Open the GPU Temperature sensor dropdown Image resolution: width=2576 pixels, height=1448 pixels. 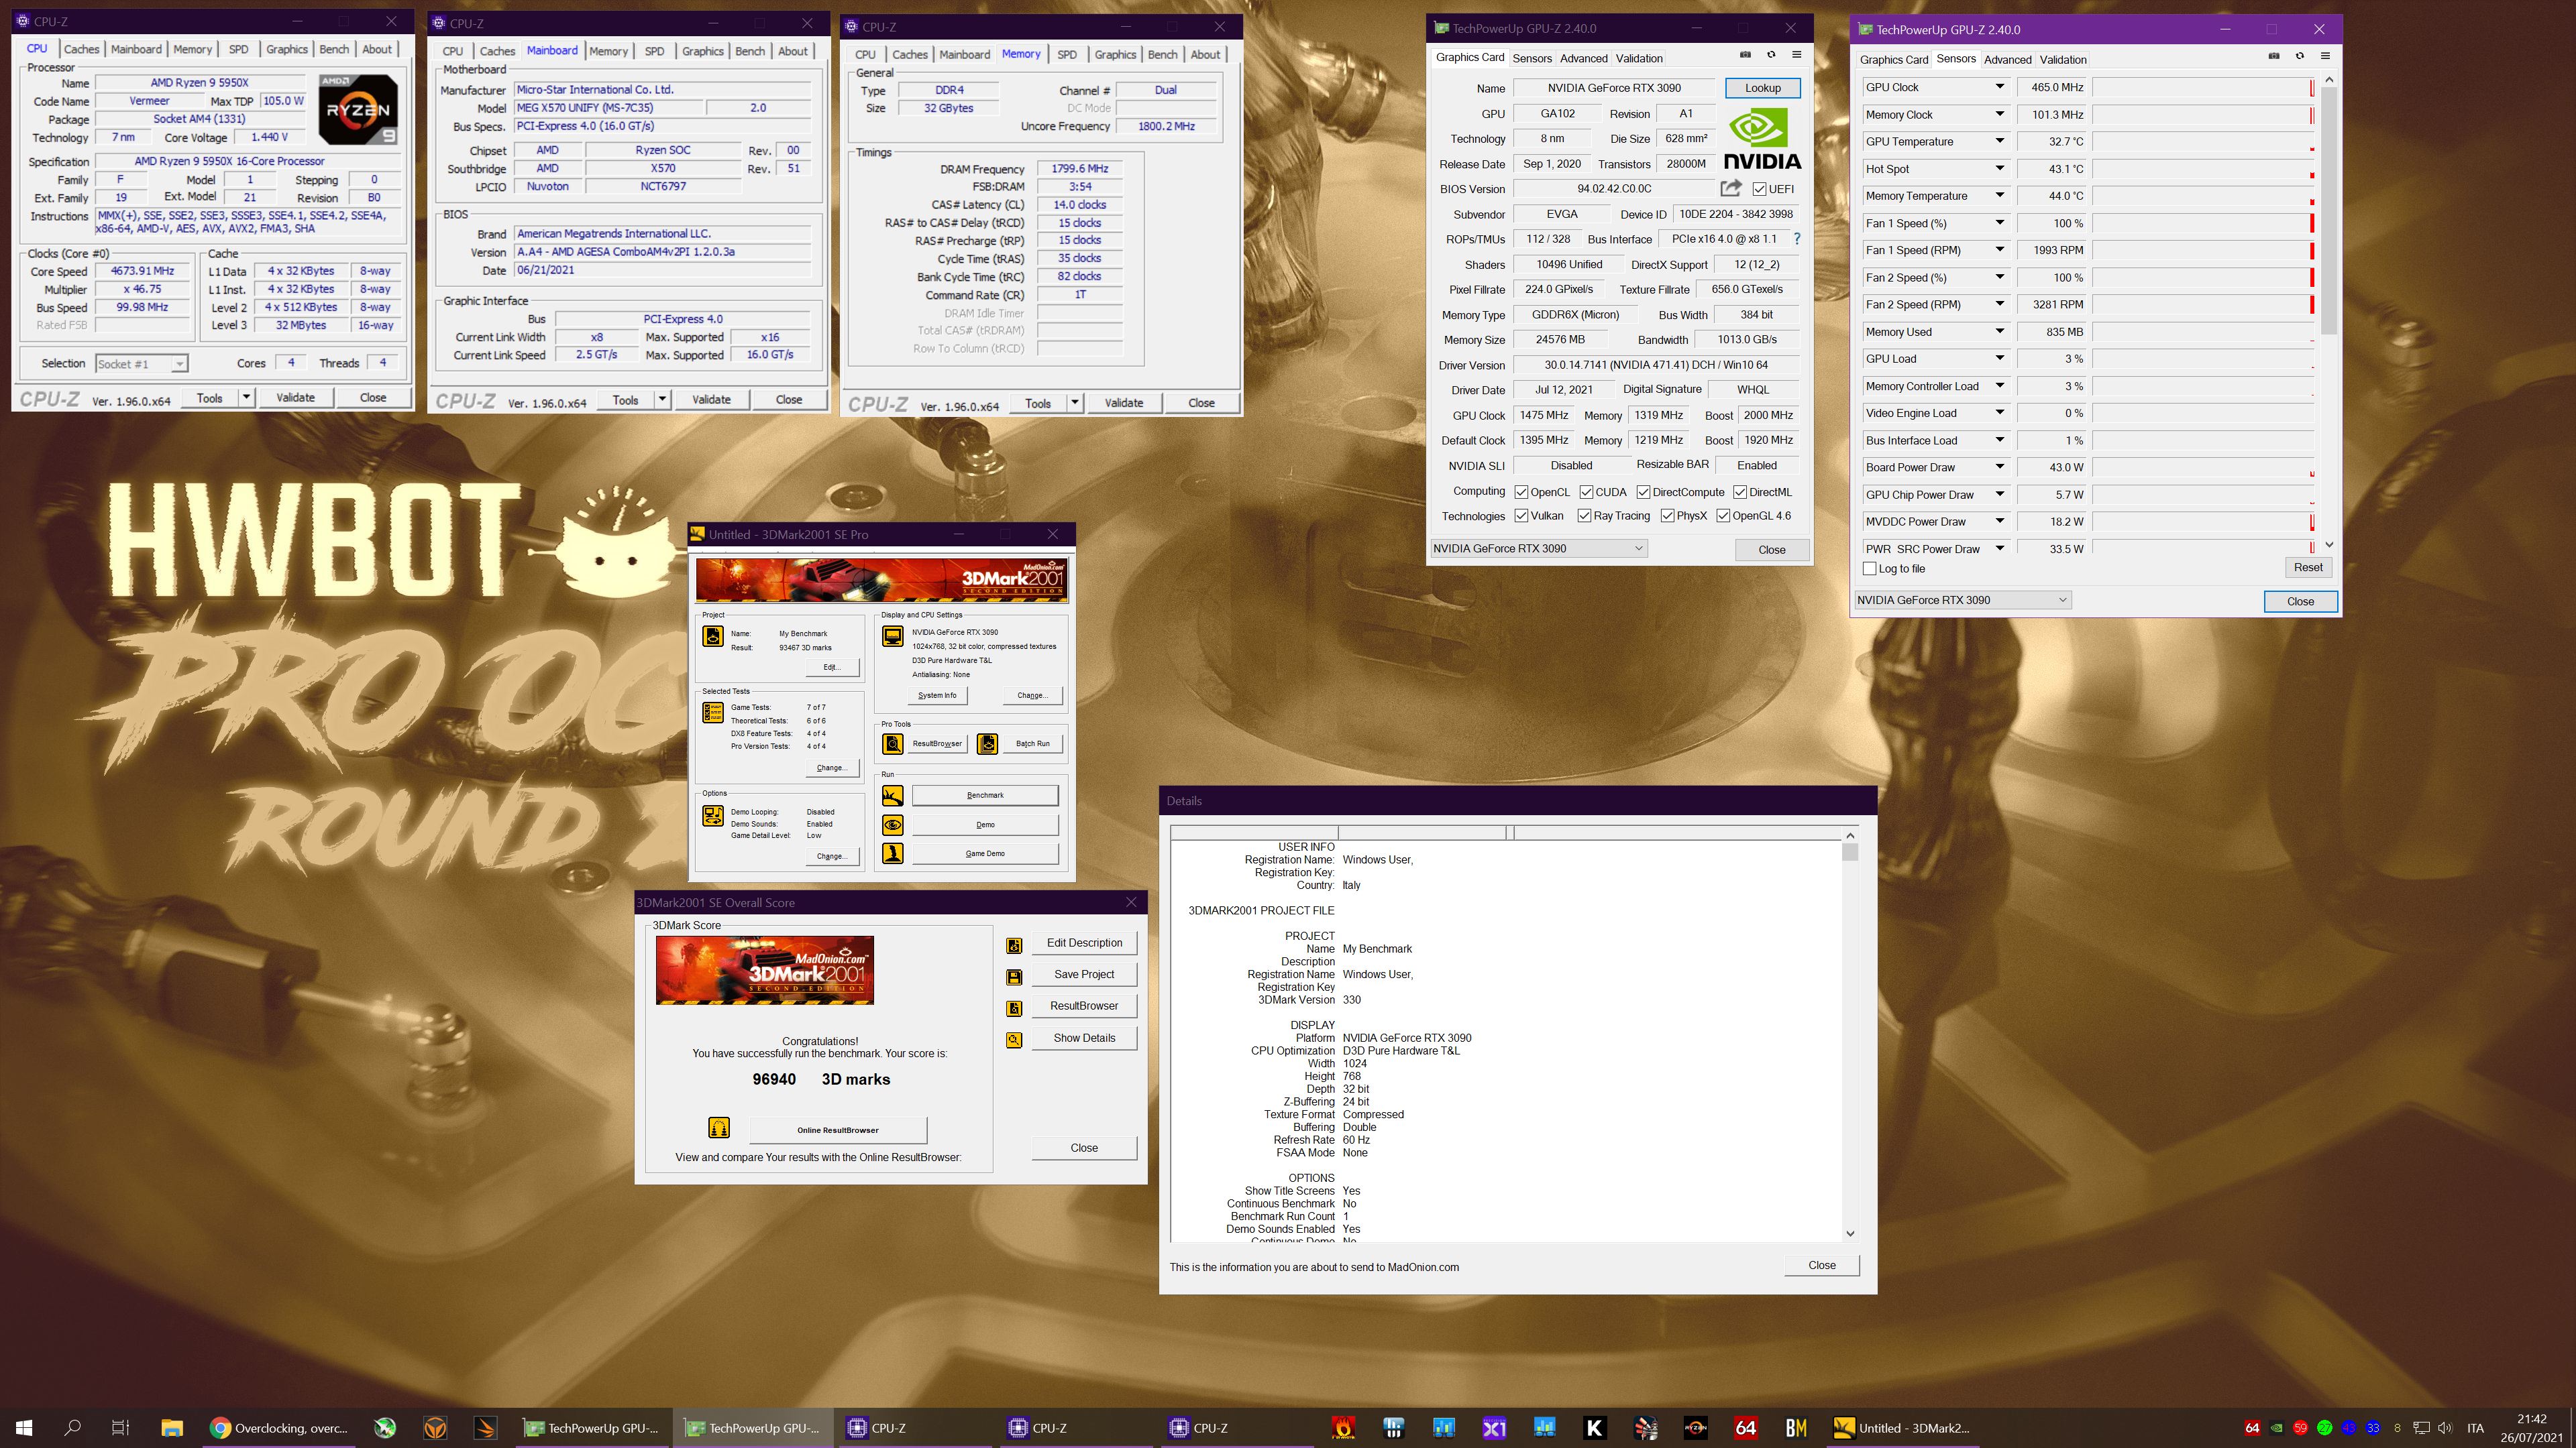(x=1999, y=141)
